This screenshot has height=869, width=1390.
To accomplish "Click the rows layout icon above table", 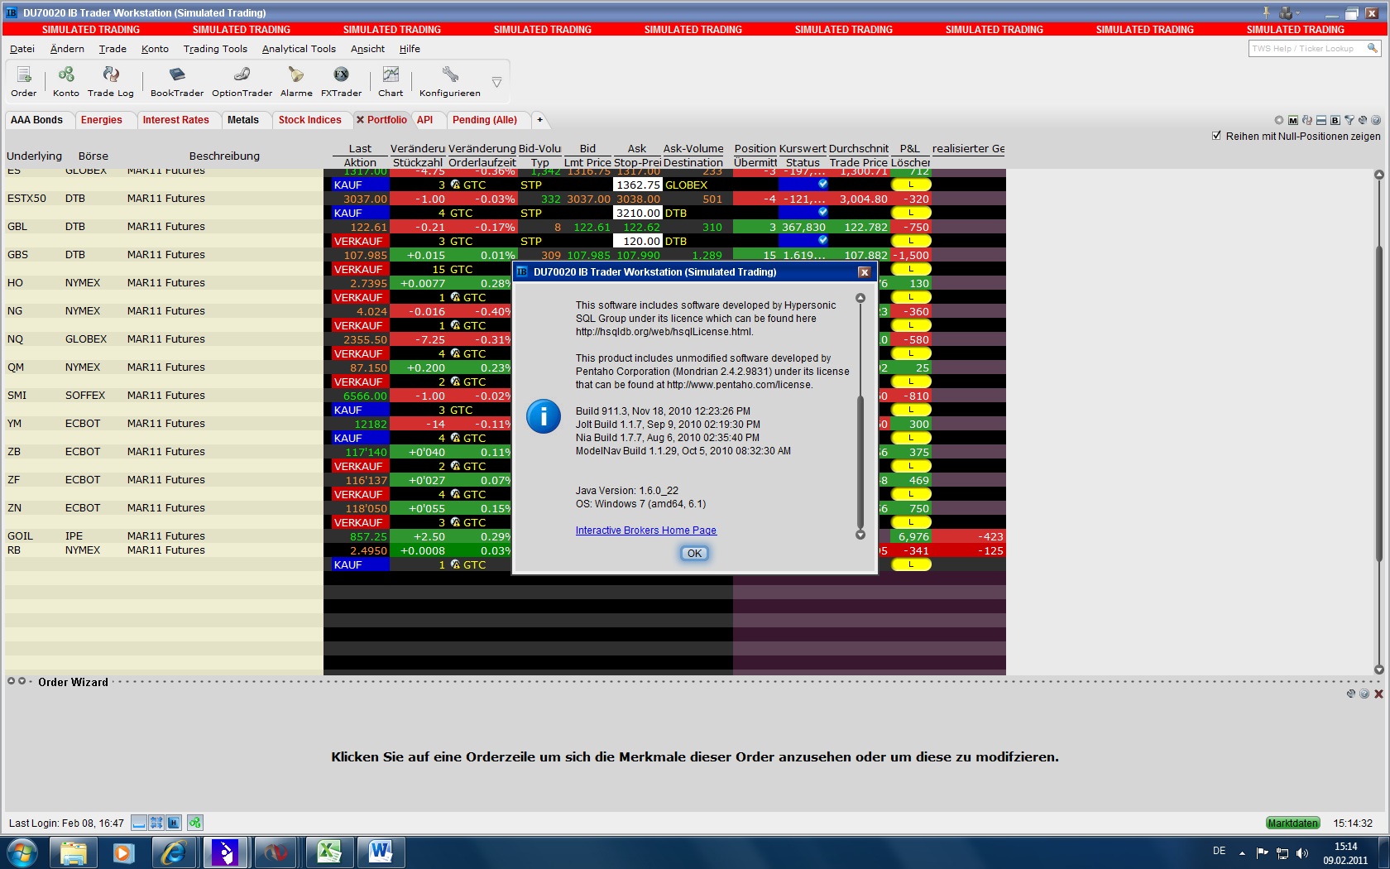I will point(1321,120).
